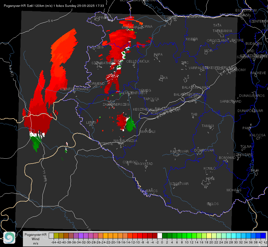This screenshot has height=247, width=268.
Task: Click the BALATONALMADI city label
Action: [x=196, y=87]
